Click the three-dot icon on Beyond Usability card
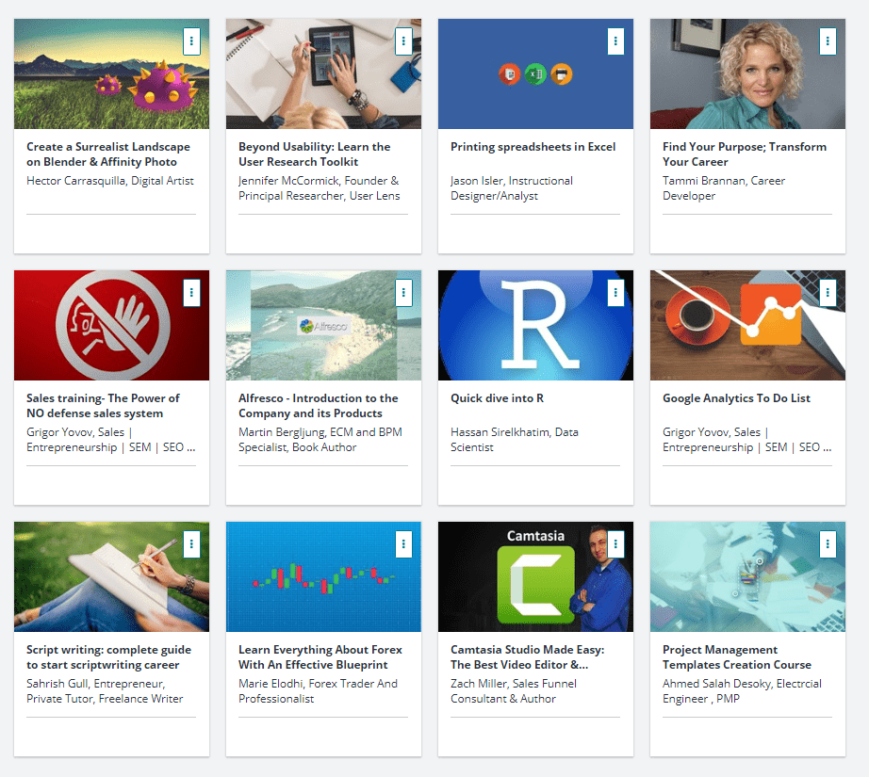This screenshot has width=869, height=777. (x=404, y=40)
